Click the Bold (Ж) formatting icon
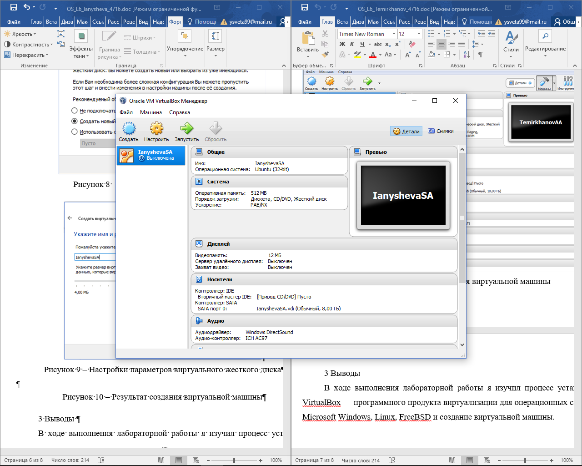The width and height of the screenshot is (582, 466). (342, 44)
